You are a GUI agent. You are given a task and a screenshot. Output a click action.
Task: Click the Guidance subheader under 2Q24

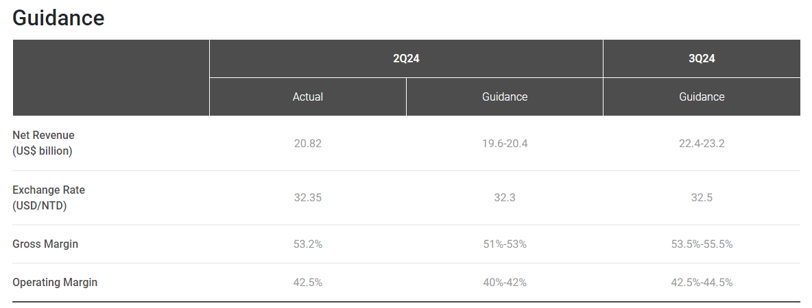[x=505, y=97]
